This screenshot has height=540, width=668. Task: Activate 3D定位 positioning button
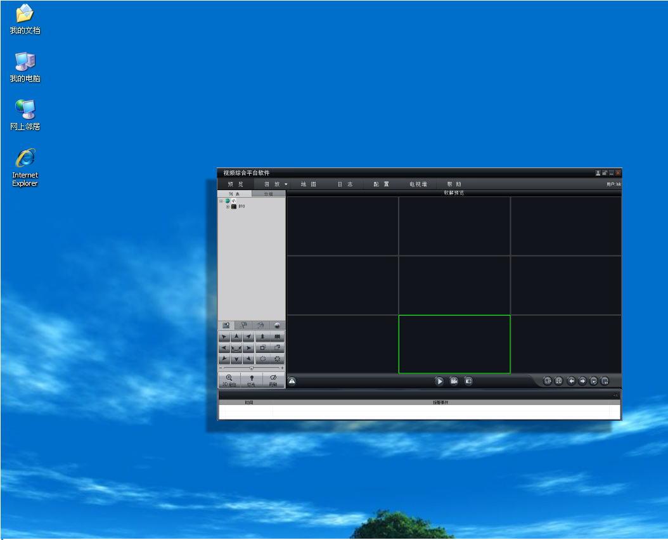(229, 380)
